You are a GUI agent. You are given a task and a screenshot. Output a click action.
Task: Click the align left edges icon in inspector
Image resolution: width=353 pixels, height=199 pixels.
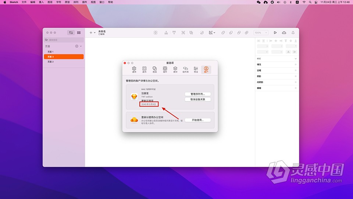(x=271, y=41)
